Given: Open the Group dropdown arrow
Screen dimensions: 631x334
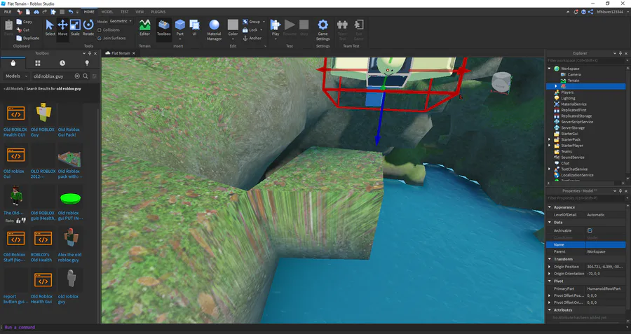Looking at the screenshot, I should click(x=264, y=22).
